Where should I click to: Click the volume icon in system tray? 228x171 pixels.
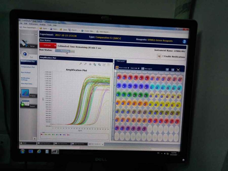[165, 154]
